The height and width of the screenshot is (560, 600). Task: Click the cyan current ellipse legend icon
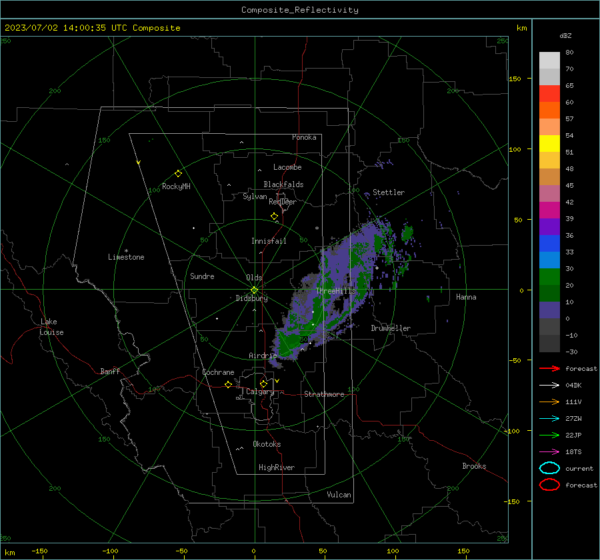click(x=549, y=468)
